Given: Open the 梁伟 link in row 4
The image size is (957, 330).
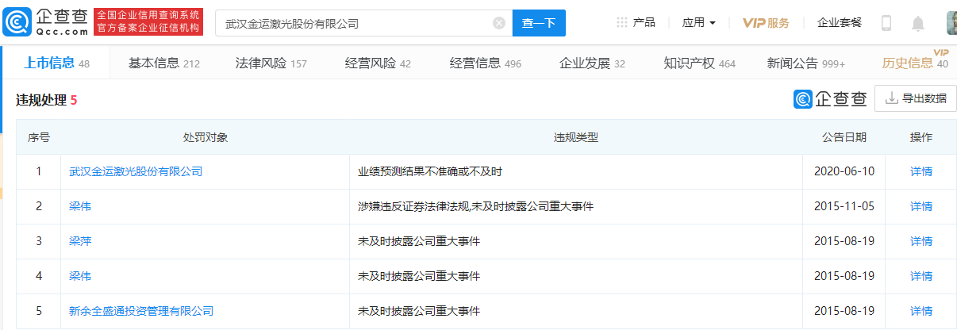Looking at the screenshot, I should click(80, 276).
